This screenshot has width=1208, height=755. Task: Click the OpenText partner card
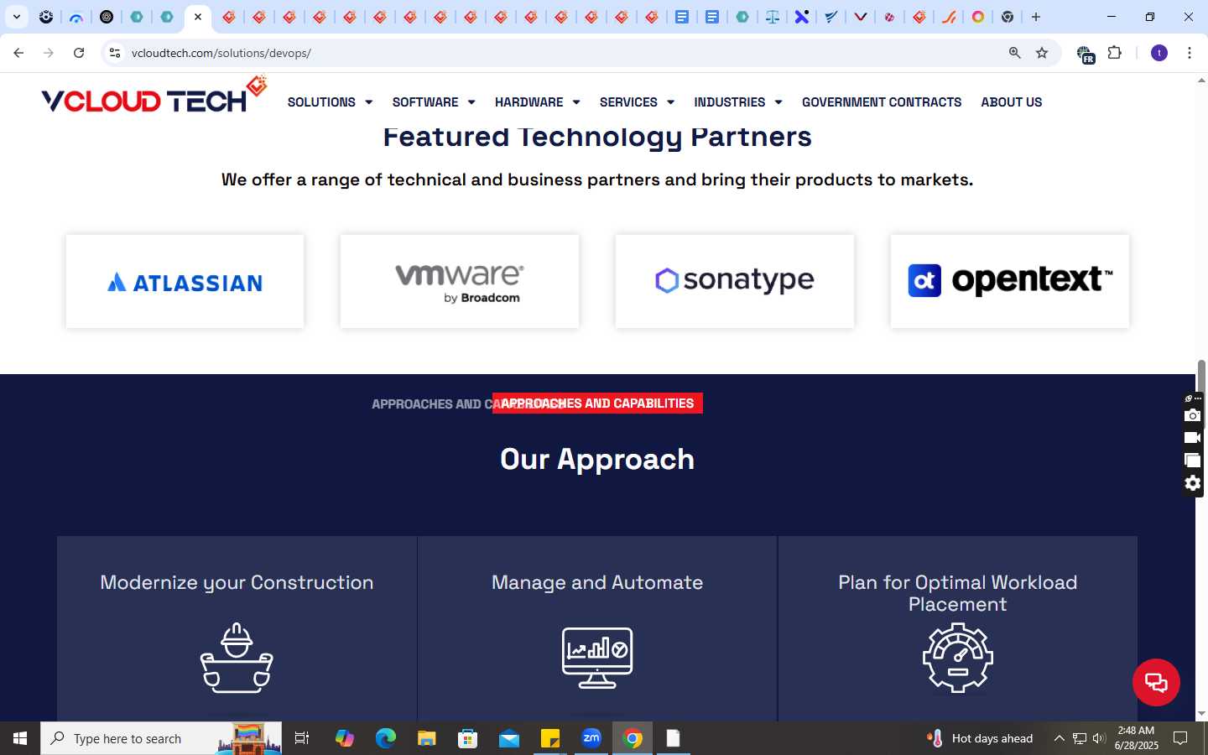point(1010,281)
